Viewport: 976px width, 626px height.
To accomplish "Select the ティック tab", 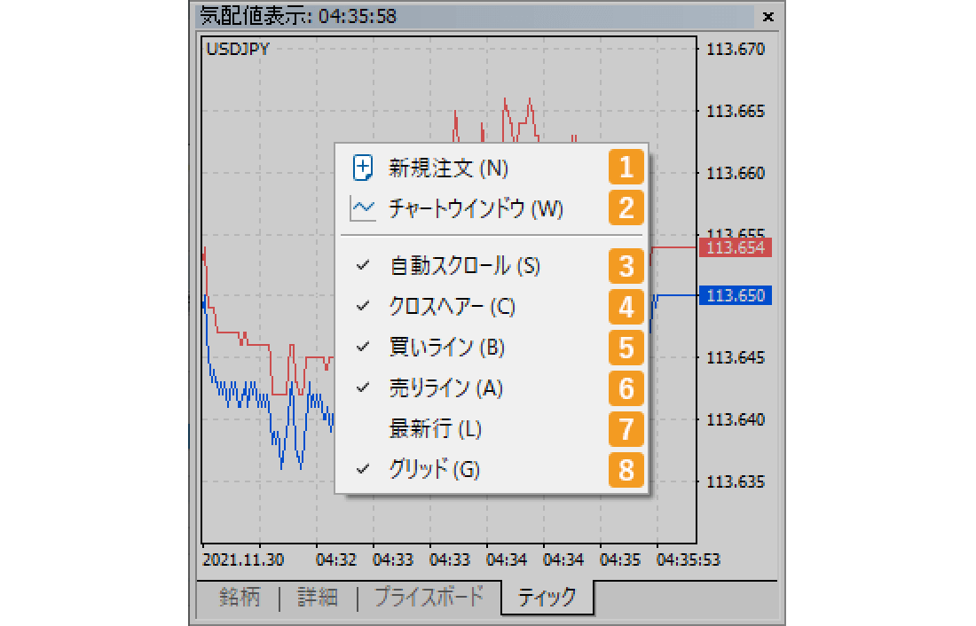I will (547, 598).
